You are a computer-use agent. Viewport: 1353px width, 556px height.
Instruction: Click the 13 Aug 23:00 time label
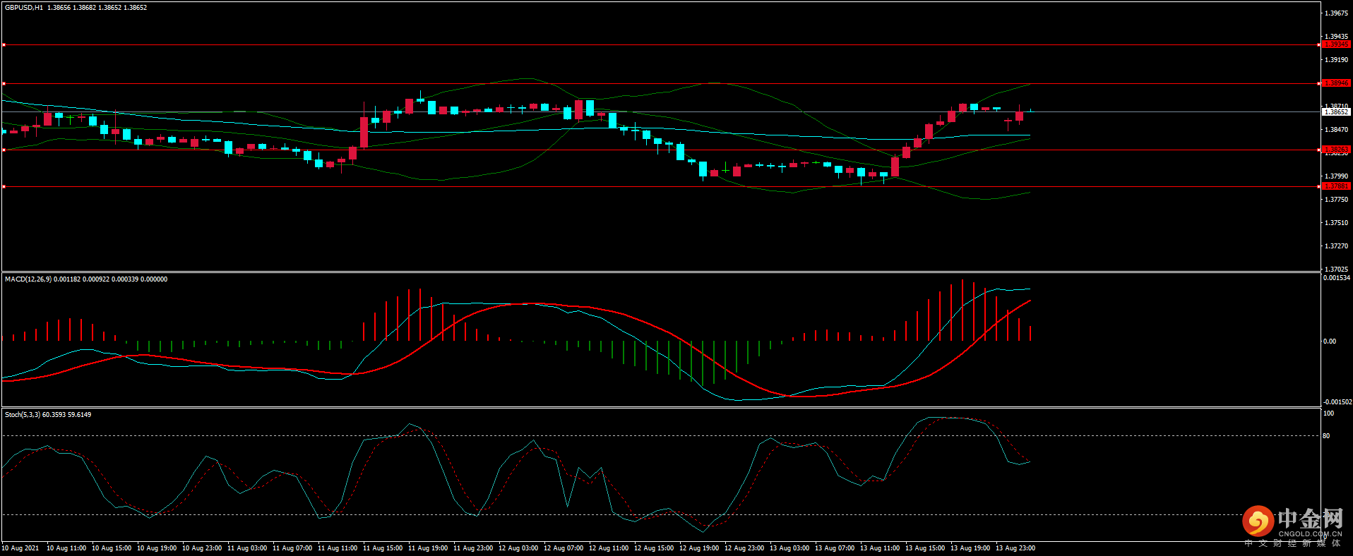pyautogui.click(x=1015, y=548)
